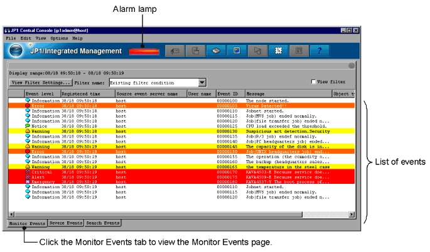Viewport: 430px width, 252px height.
Task: Click the window panel toolbar icon
Action: point(237,51)
